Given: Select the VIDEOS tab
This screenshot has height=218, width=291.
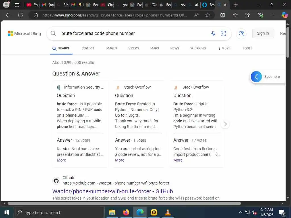Looking at the screenshot, I should [x=134, y=48].
